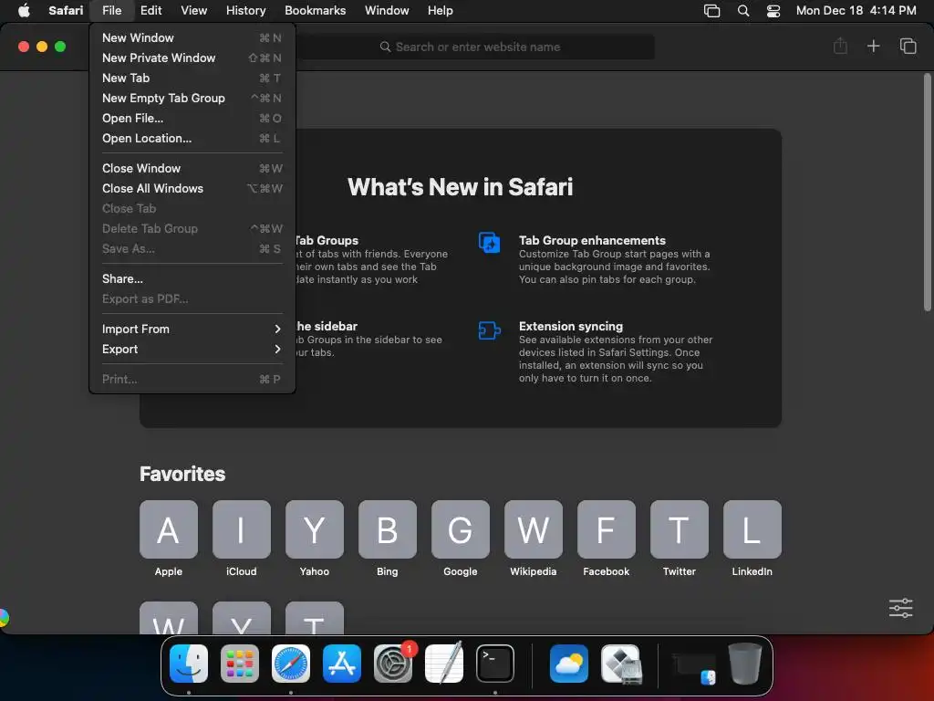934x701 pixels.
Task: Select Close Window entry
Action: point(192,168)
